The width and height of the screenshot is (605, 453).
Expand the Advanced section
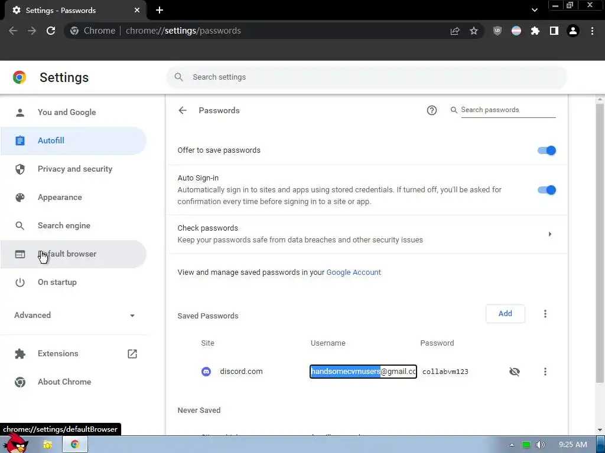tap(74, 315)
